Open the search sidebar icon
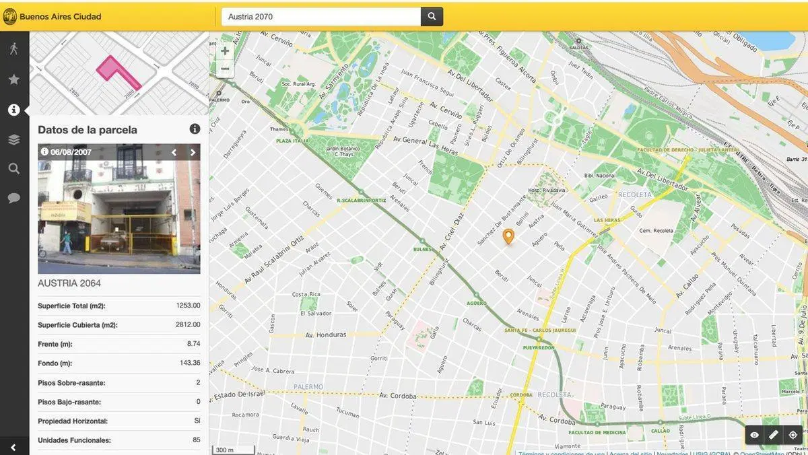Image resolution: width=808 pixels, height=455 pixels. coord(14,168)
